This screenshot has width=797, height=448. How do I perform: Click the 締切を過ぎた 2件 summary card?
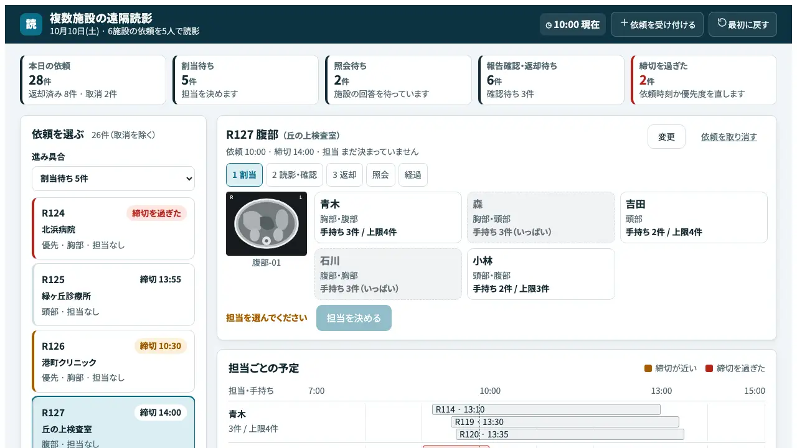pos(704,80)
